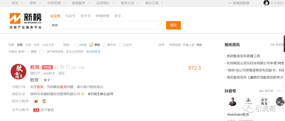Open news about “得到”母公司思维造物
The height and width of the screenshot is (121, 285).
255,70
